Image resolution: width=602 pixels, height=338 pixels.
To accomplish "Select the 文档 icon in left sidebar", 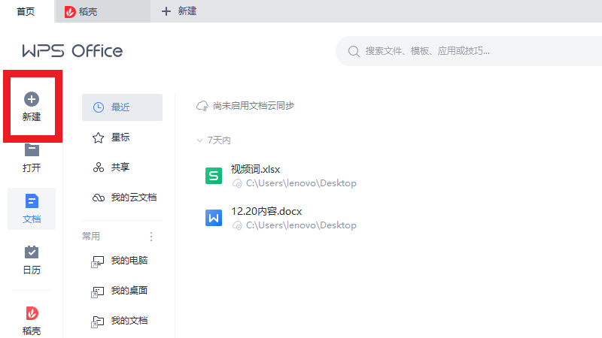I will [32, 201].
